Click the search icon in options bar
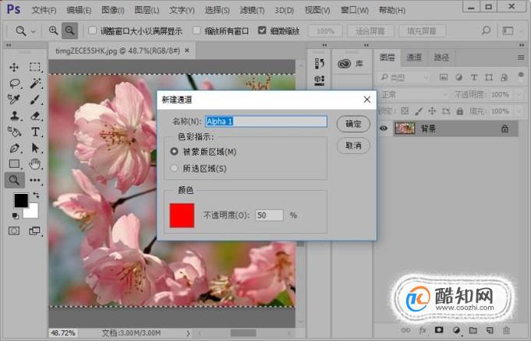The width and height of the screenshot is (531, 341). [486, 31]
